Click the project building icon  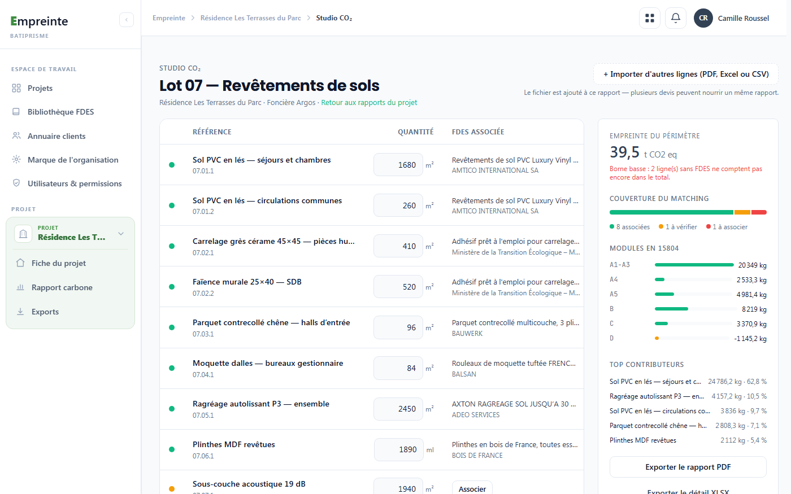(23, 233)
